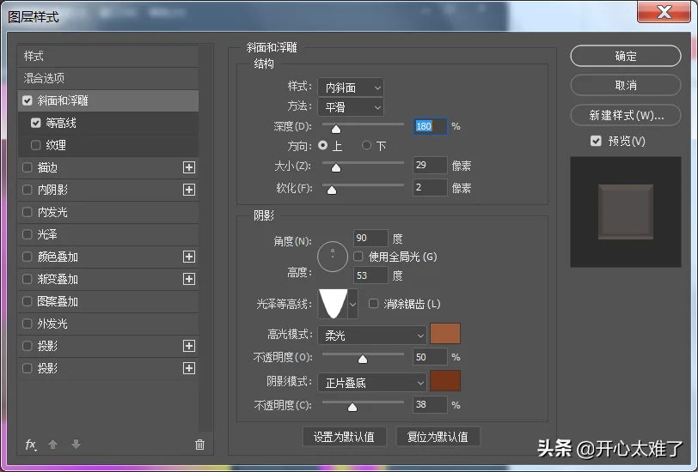Click 新建样式(W)... button
Image resolution: width=698 pixels, height=472 pixels.
pyautogui.click(x=626, y=115)
